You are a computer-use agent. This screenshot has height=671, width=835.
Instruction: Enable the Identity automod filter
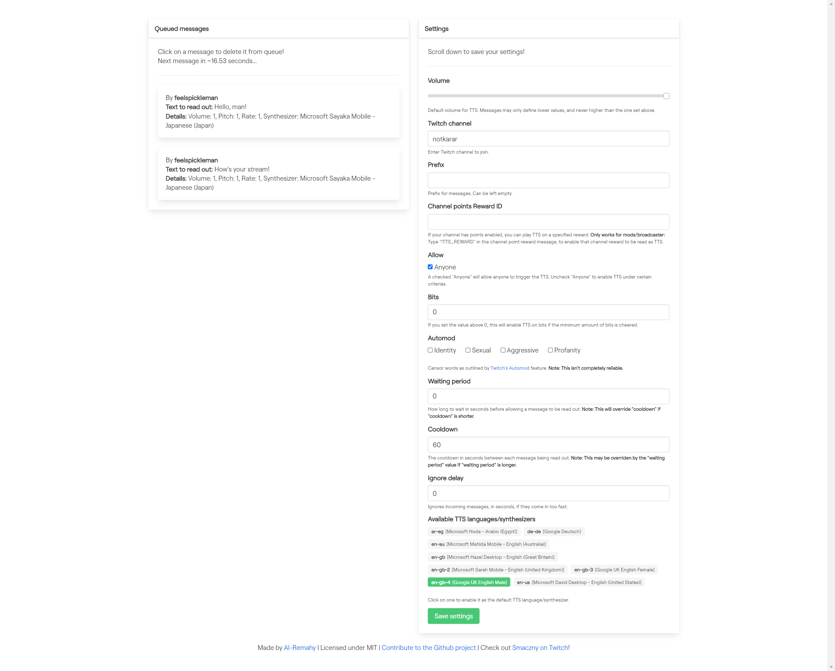click(430, 350)
